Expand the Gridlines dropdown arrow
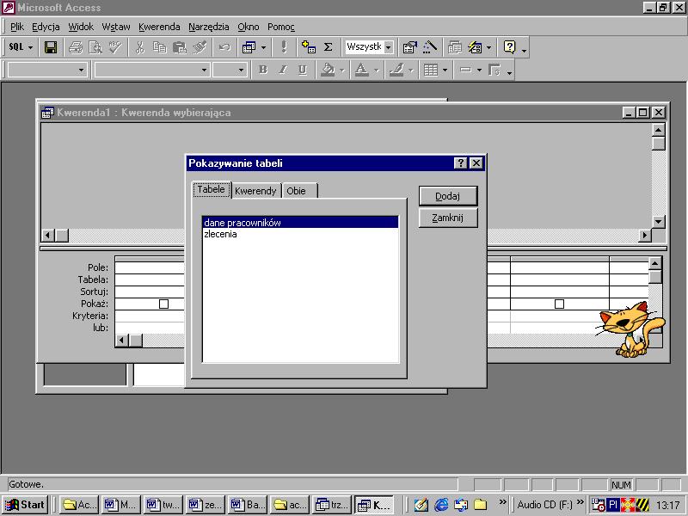The height and width of the screenshot is (516, 688). [445, 70]
